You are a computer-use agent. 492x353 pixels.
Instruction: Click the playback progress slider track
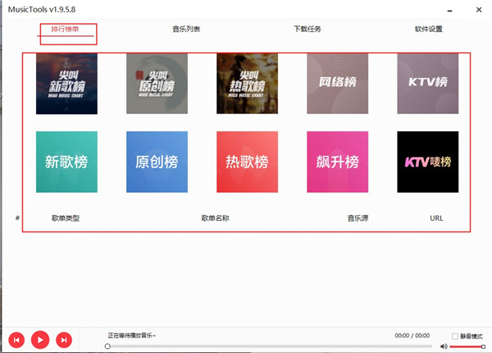271,346
